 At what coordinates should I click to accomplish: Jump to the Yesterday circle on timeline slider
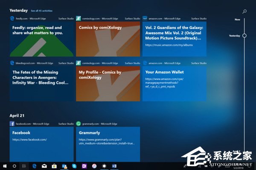[244, 35]
